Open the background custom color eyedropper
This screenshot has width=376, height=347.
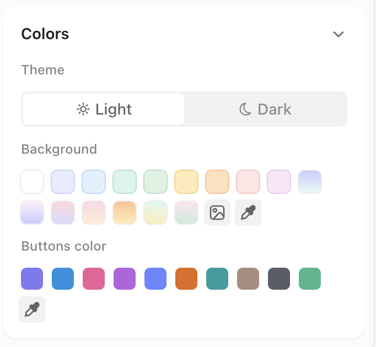(x=248, y=213)
